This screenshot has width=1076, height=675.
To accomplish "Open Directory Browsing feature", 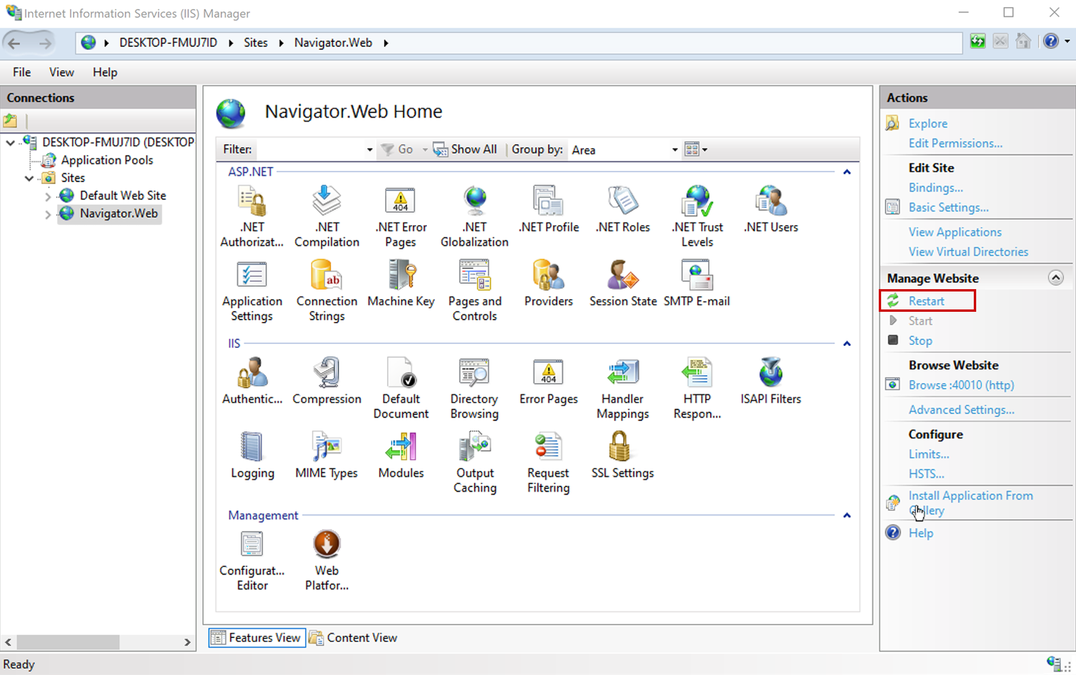I will pos(475,388).
